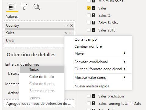Click the Units field in Valores

pyautogui.click(x=35, y=41)
